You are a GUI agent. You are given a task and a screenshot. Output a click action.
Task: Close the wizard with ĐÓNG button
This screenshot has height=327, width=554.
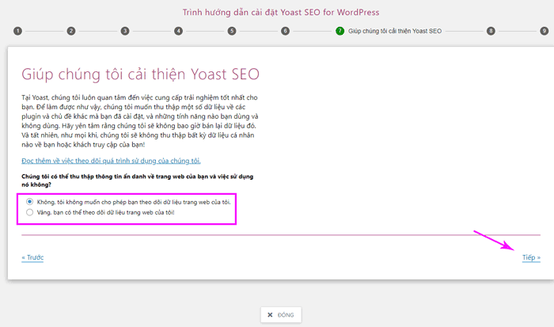point(281,314)
